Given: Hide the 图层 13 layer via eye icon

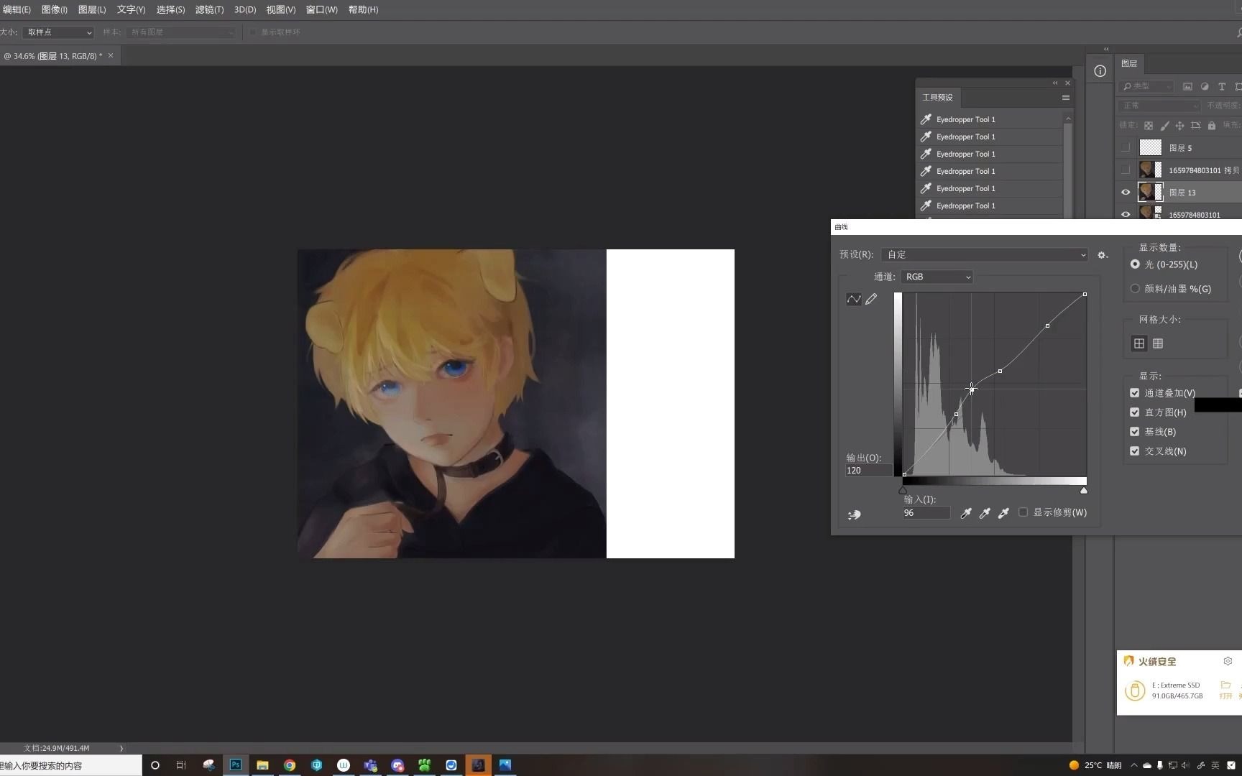Looking at the screenshot, I should pyautogui.click(x=1126, y=193).
